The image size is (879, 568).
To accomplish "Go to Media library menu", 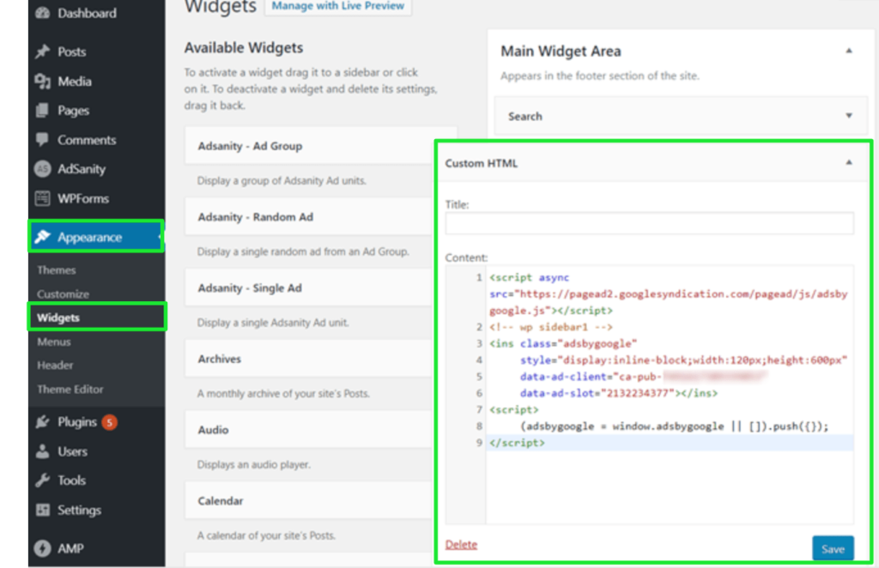I will pos(75,82).
